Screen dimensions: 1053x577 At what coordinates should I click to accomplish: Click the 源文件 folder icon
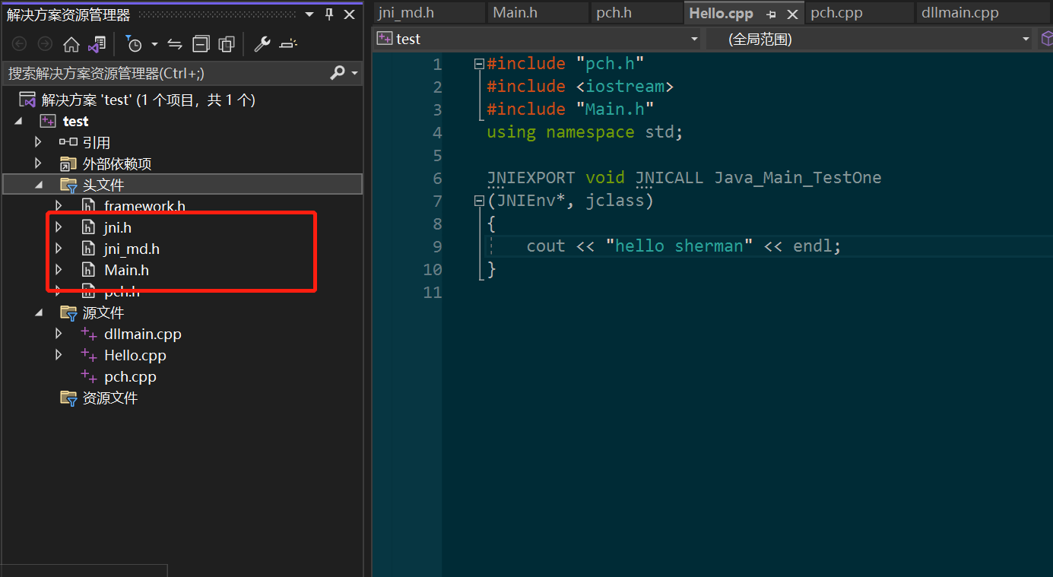coord(68,312)
